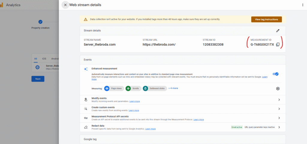Expand Measurement Protocol API secrets chevron
The width and height of the screenshot is (307, 144).
tap(279, 118)
